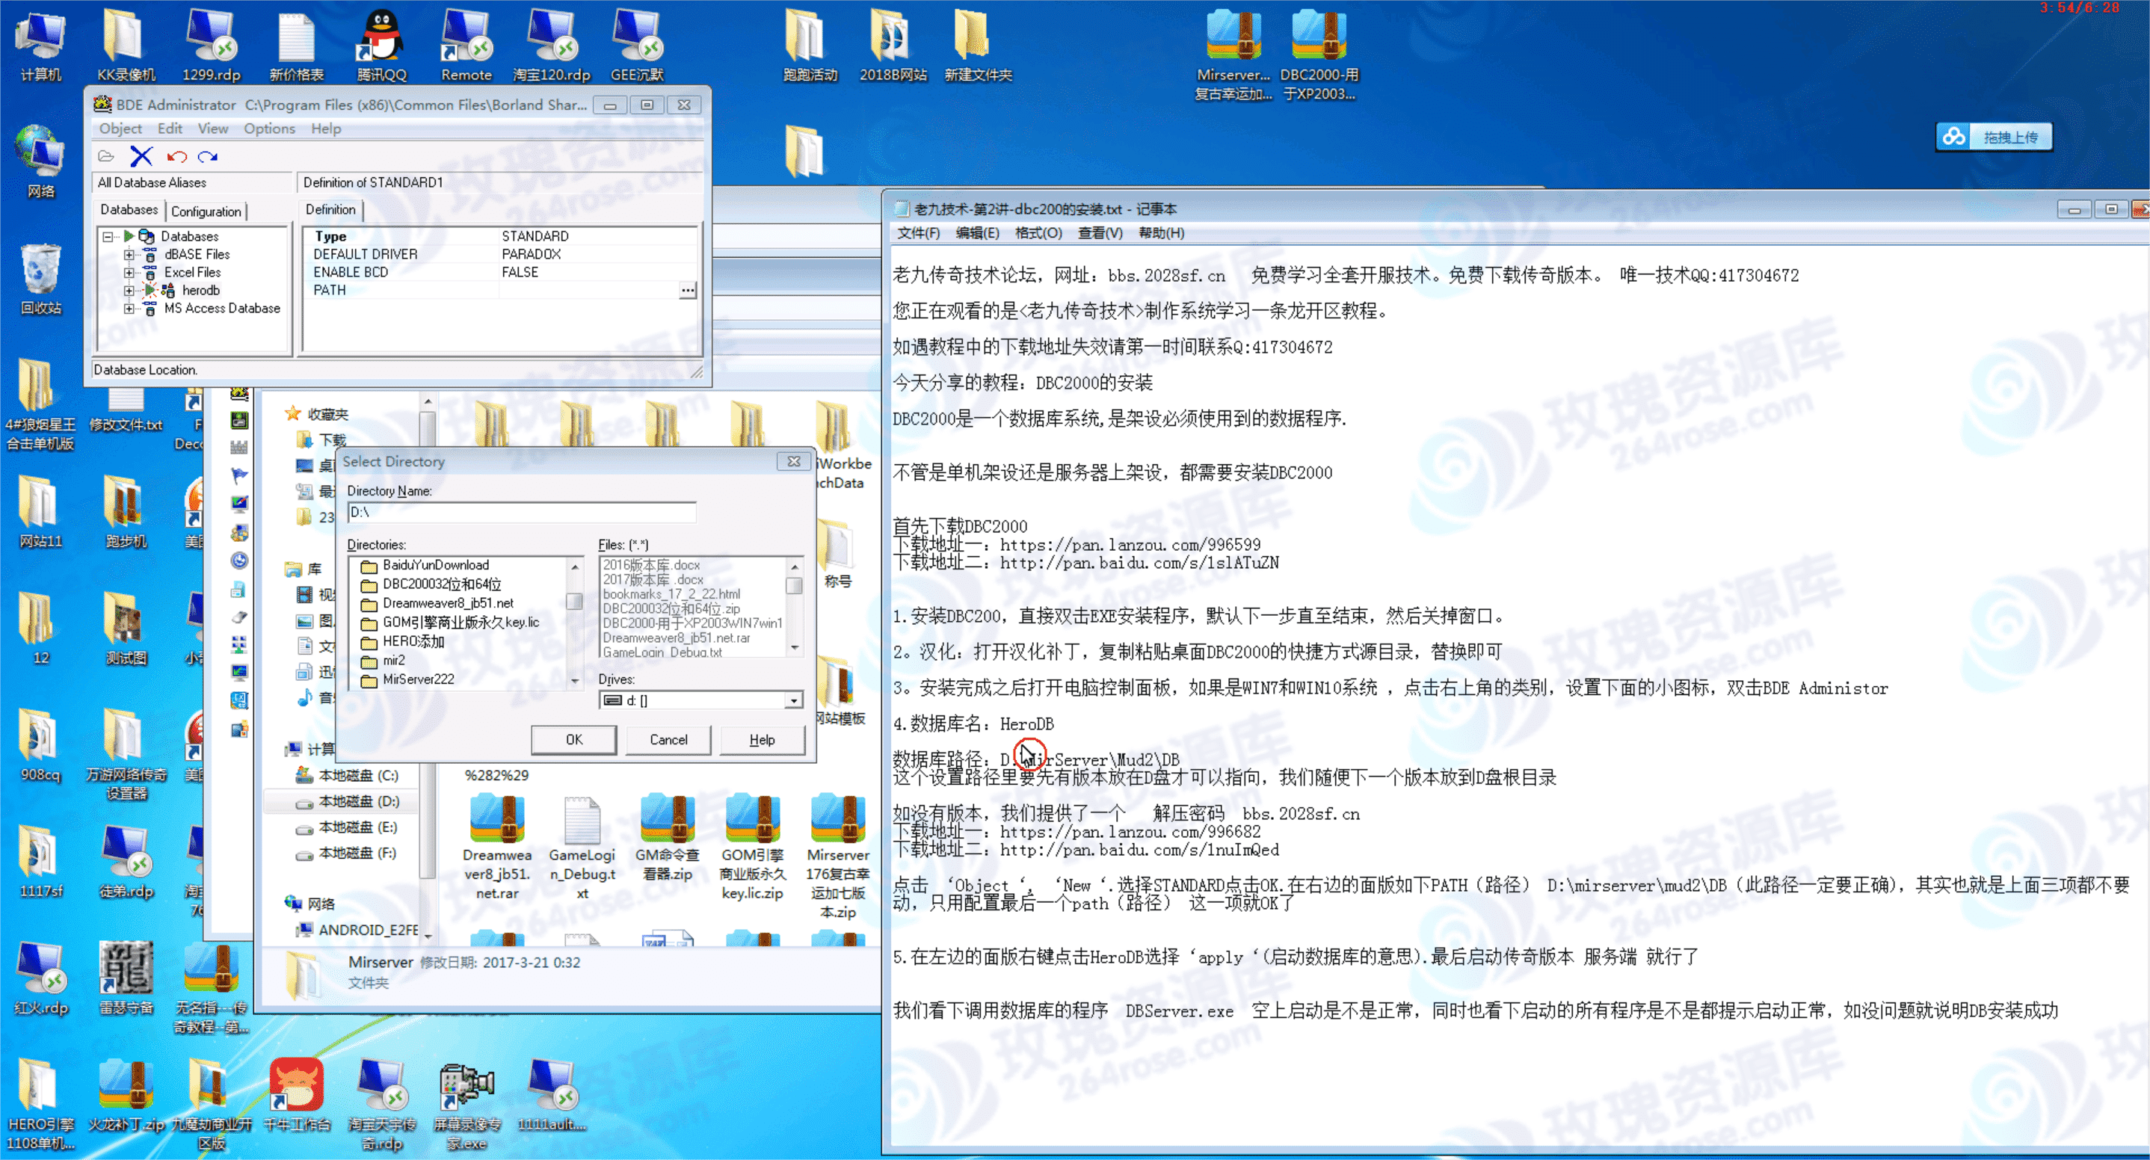Open the 格式(O) menu in Notepad
The image size is (2150, 1160).
(1038, 233)
